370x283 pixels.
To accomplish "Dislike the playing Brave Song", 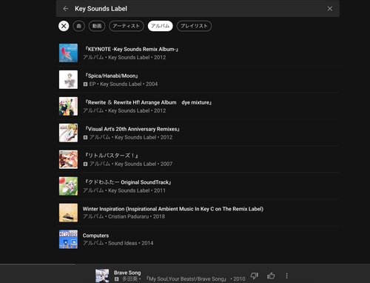I will pos(255,276).
